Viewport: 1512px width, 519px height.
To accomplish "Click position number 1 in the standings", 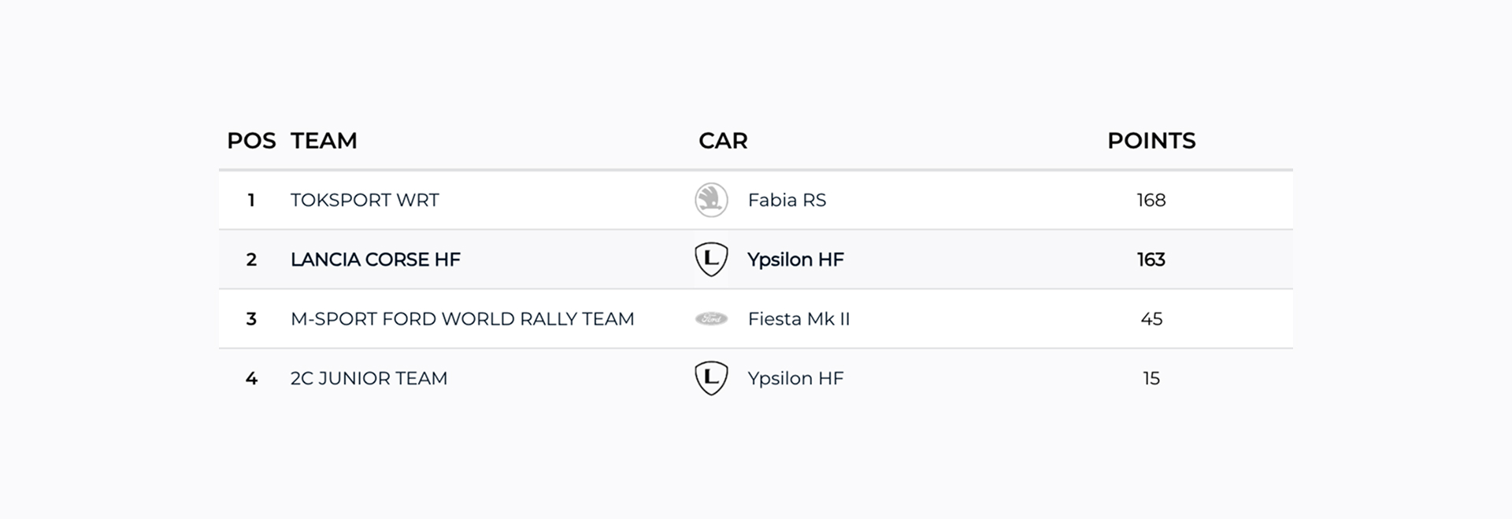I will [251, 200].
